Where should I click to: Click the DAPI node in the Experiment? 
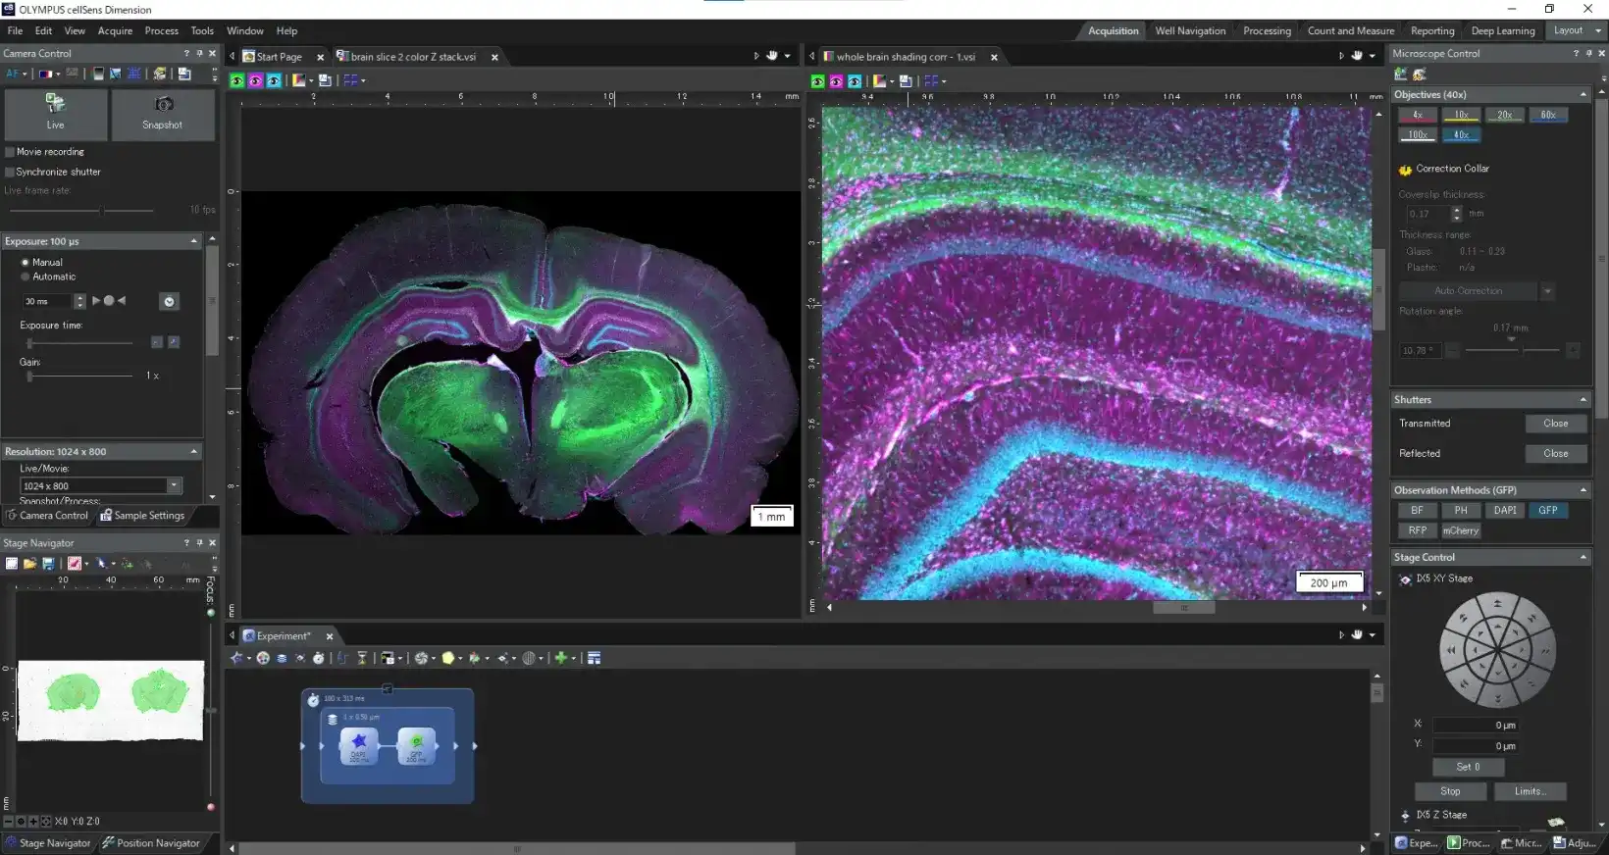point(359,745)
